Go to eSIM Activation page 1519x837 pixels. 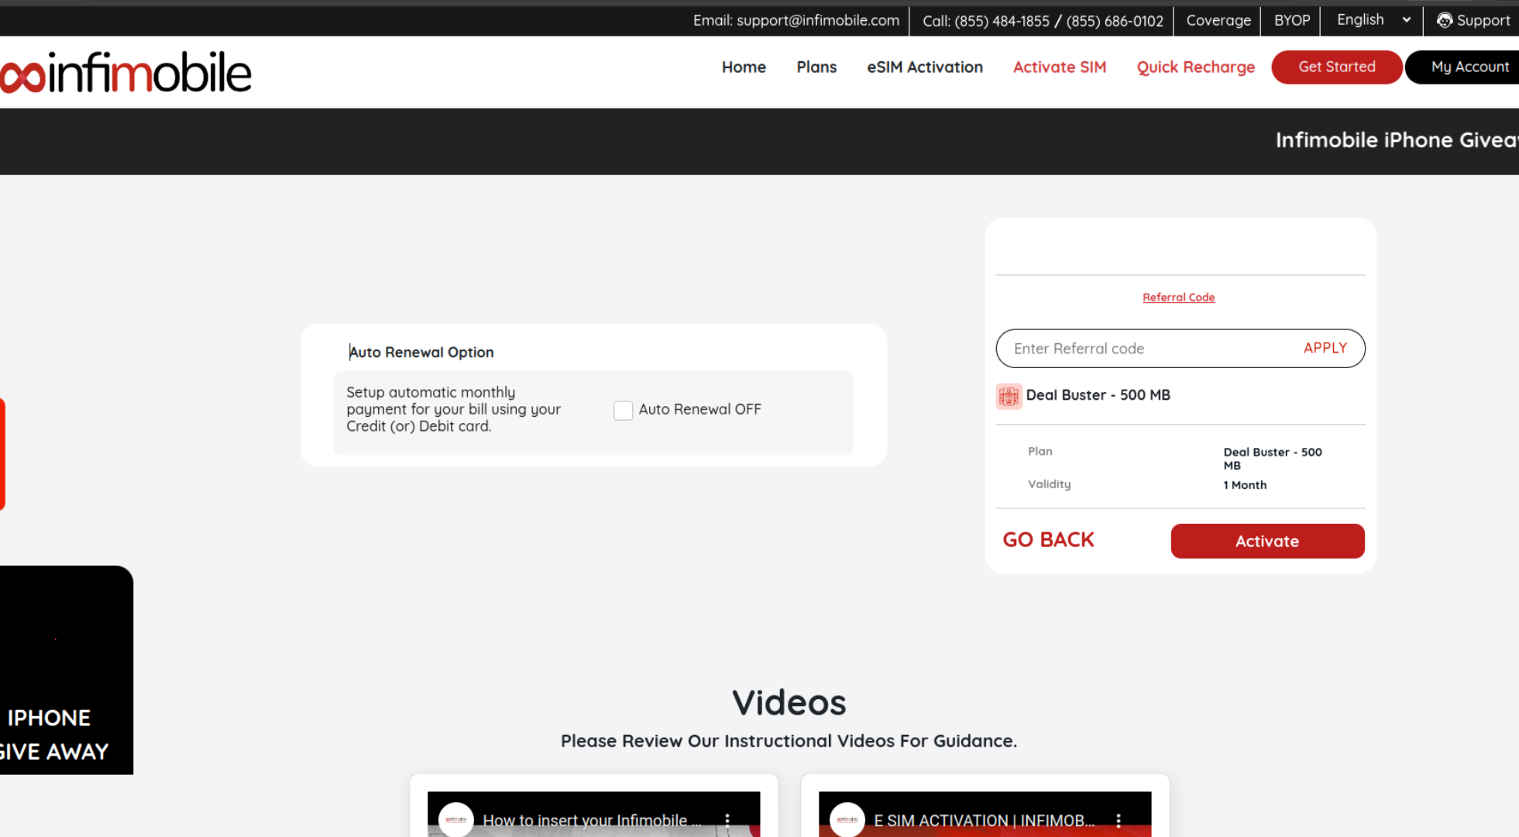click(x=924, y=67)
